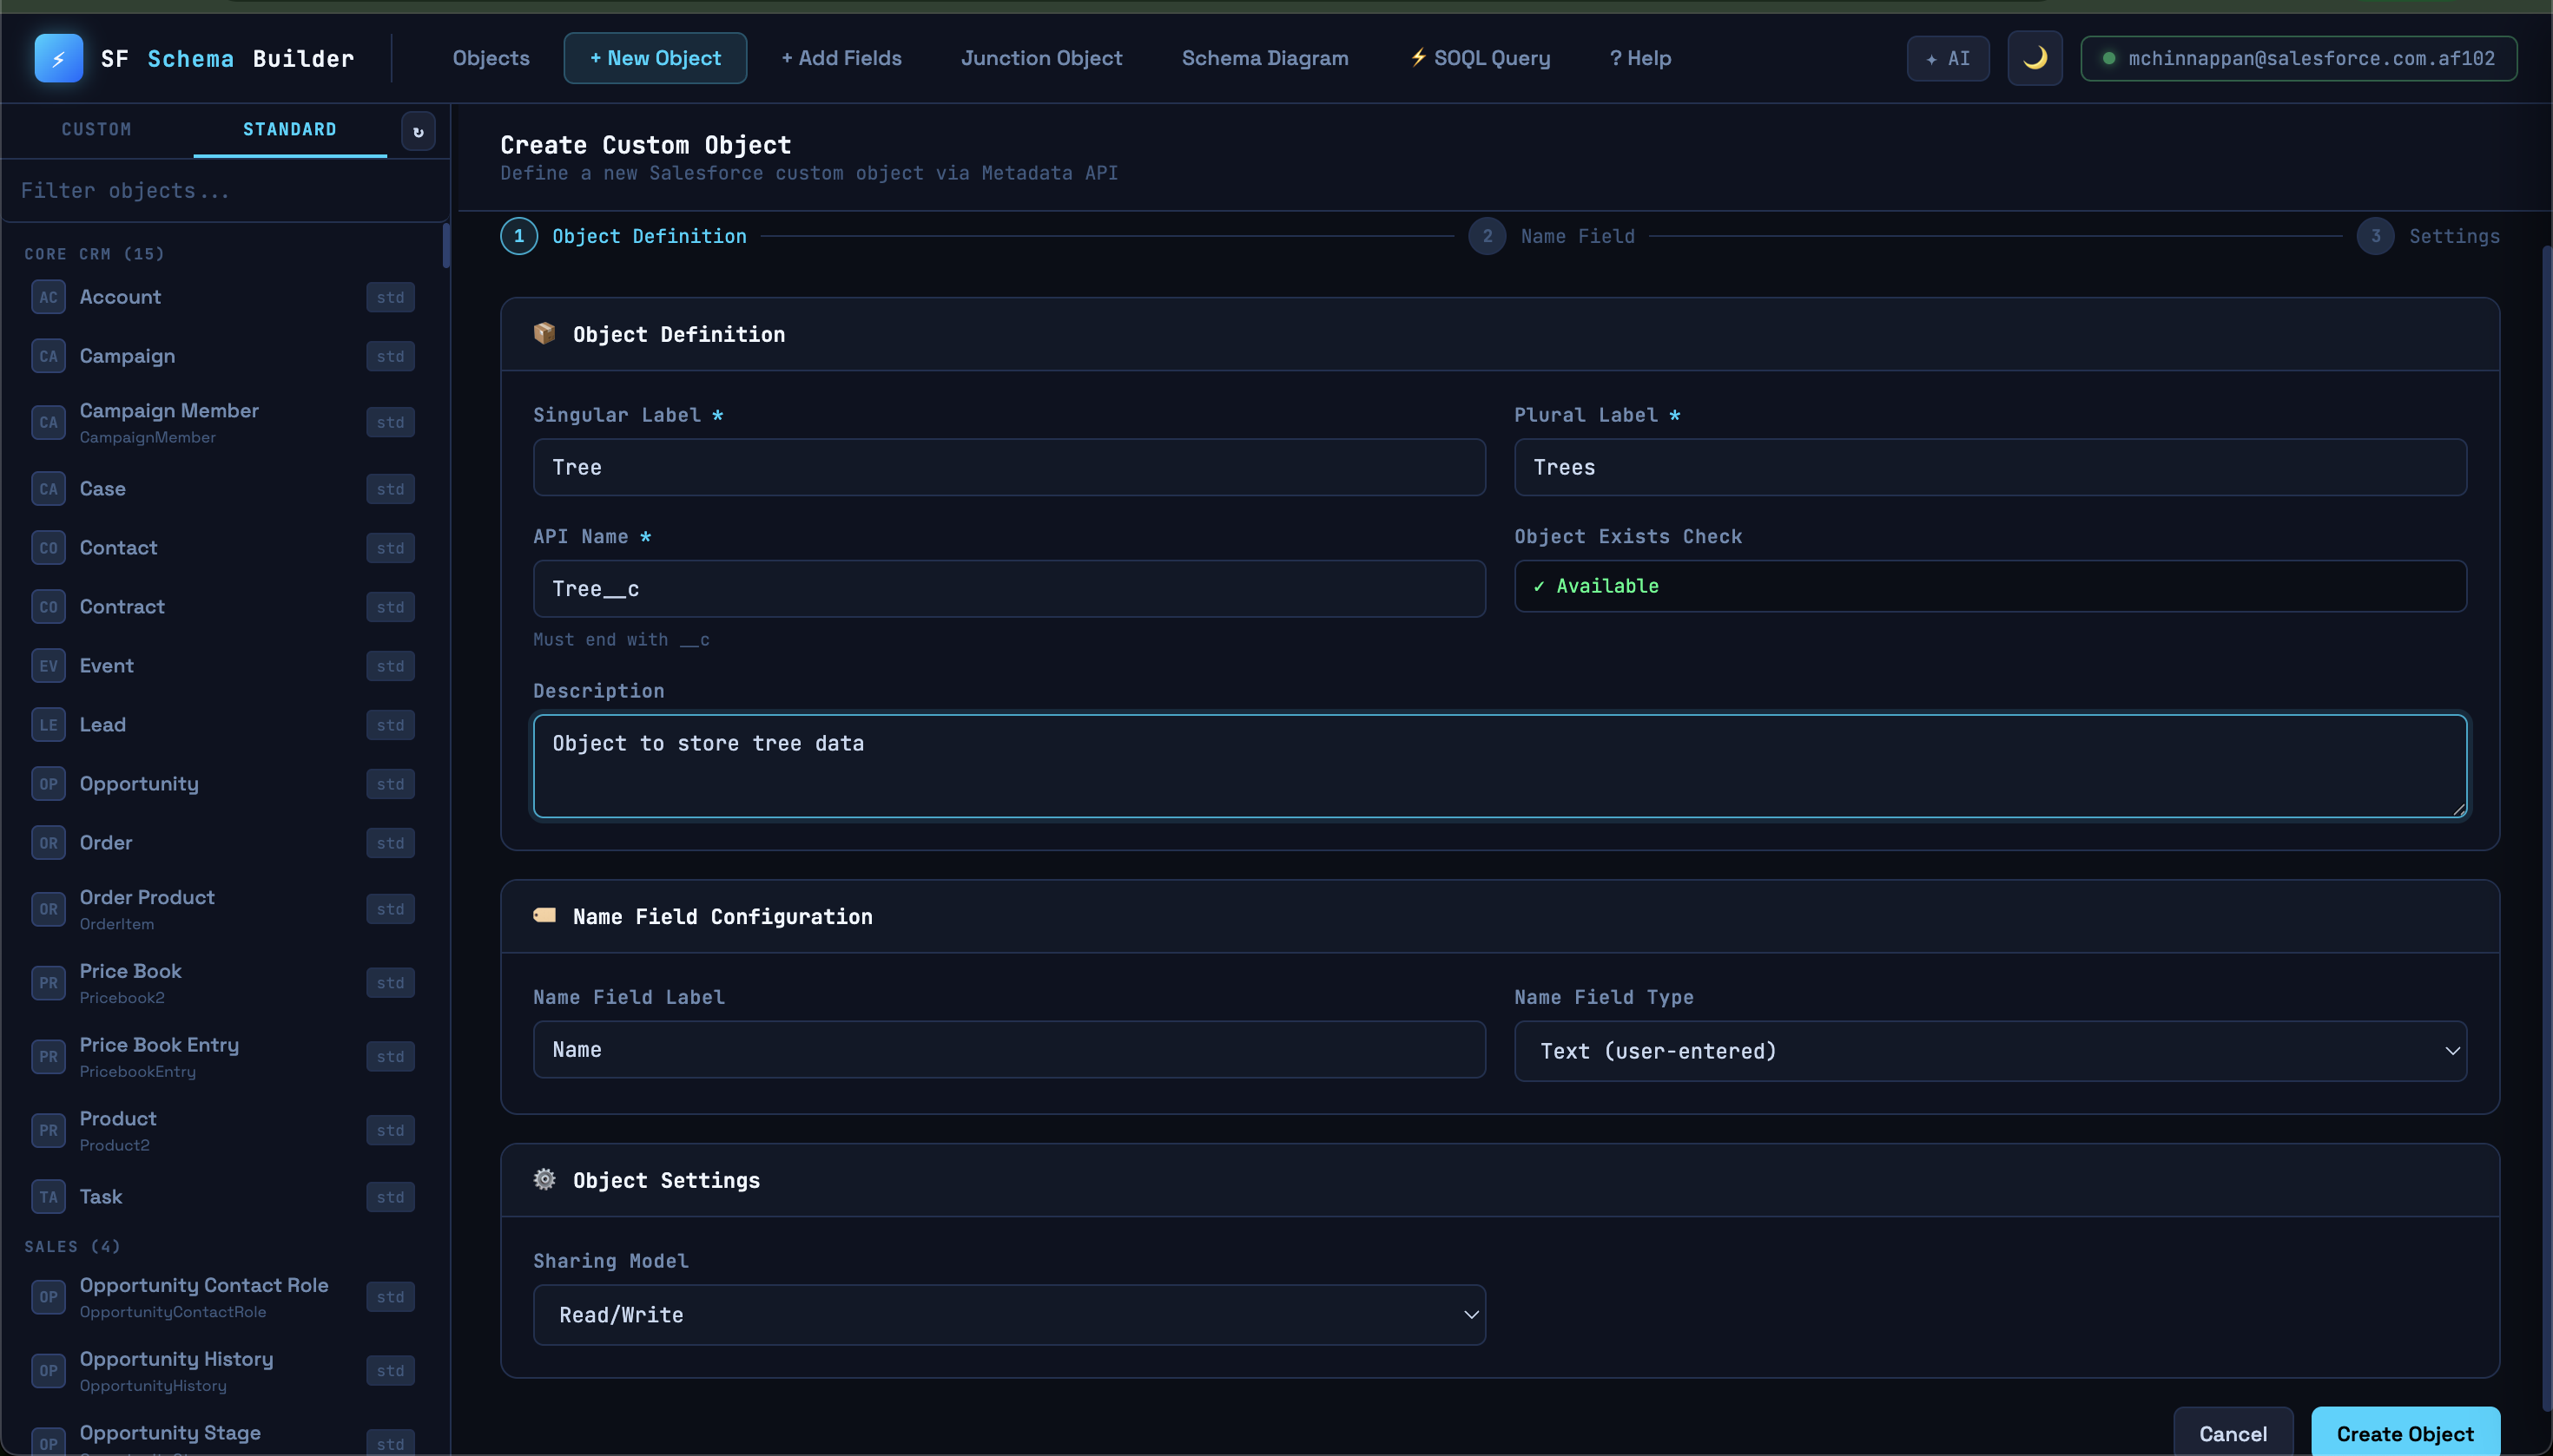Image resolution: width=2553 pixels, height=1456 pixels.
Task: Click the Name Field Label input
Action: (1009, 1050)
